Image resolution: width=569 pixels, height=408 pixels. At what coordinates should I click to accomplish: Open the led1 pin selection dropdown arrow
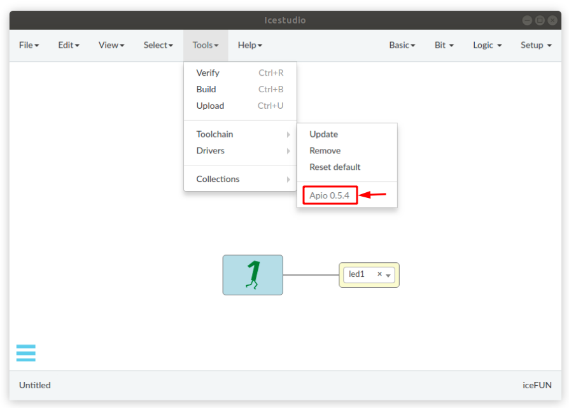pos(388,276)
